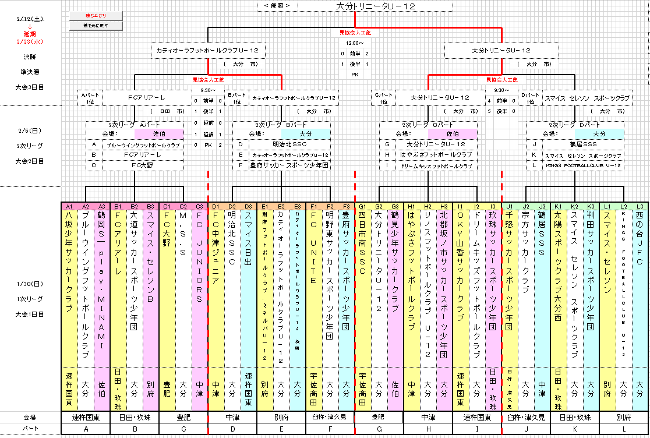The image size is (650, 438).
Task: Select the vertical 八坂少年サッカークラブ team cell
Action: click(69, 288)
